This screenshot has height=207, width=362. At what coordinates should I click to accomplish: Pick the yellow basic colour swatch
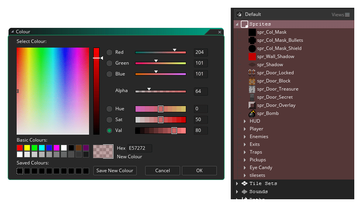[27, 148]
